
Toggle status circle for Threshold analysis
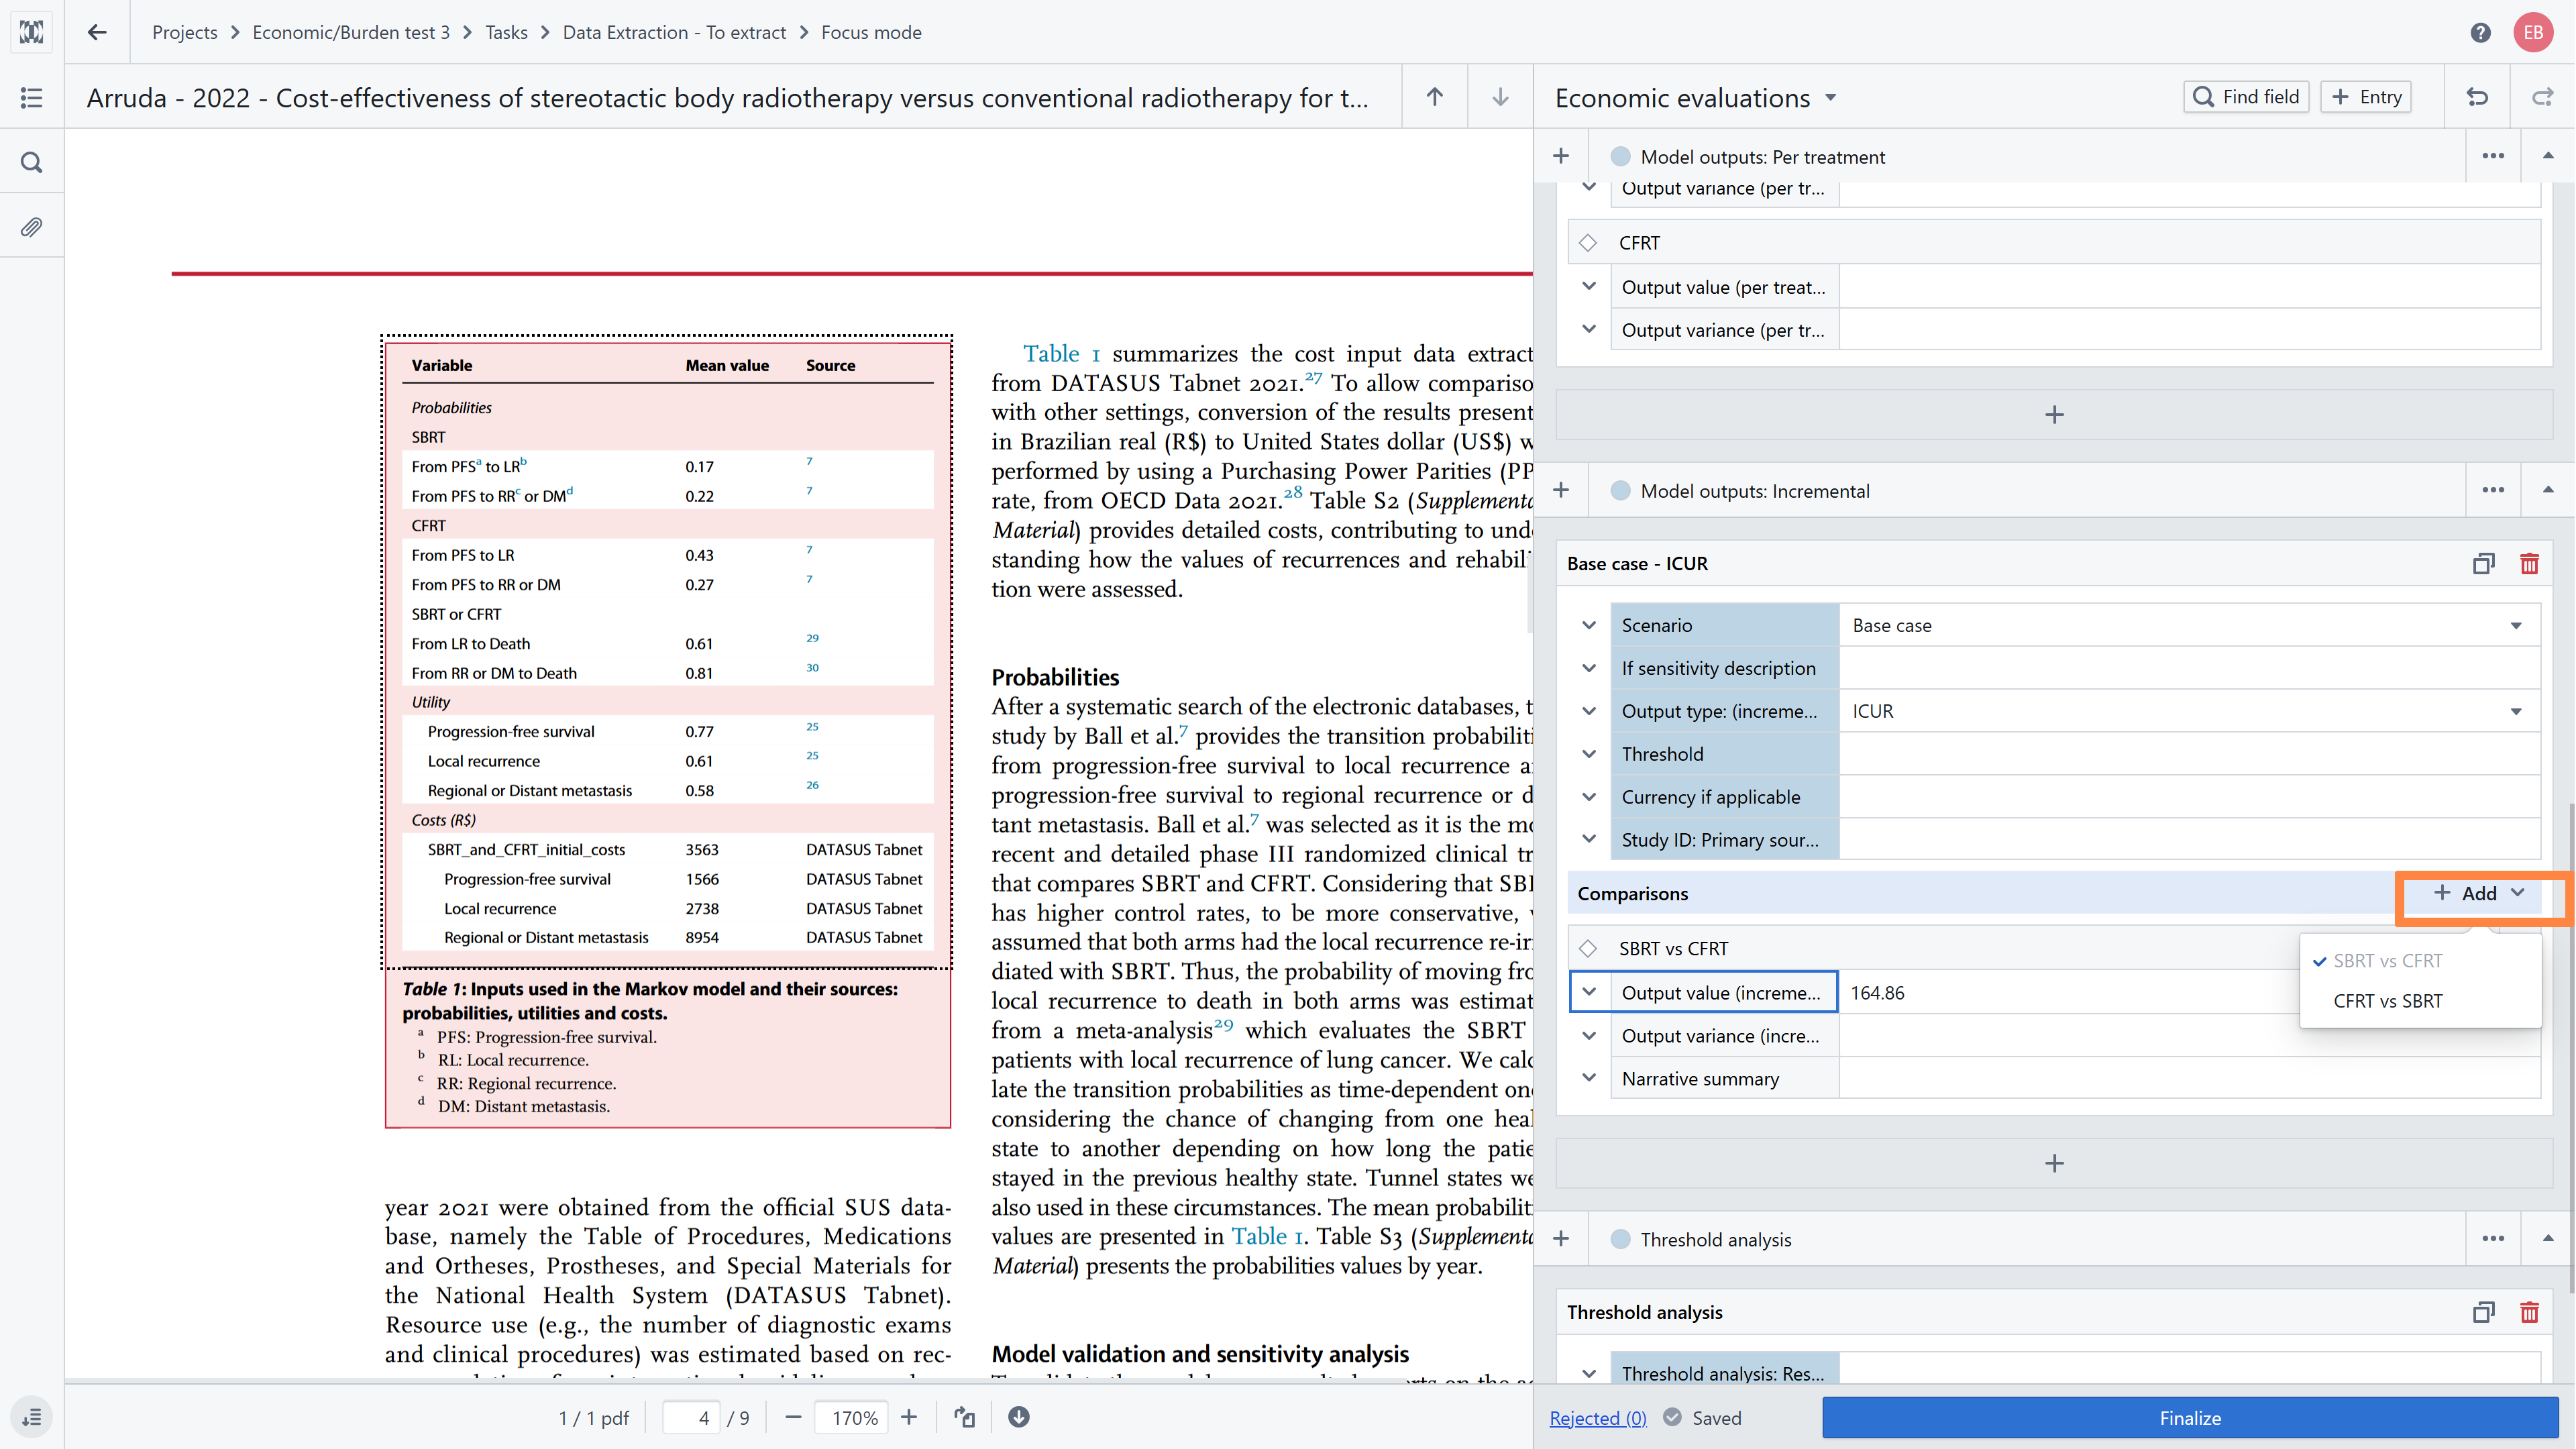[x=1621, y=1239]
